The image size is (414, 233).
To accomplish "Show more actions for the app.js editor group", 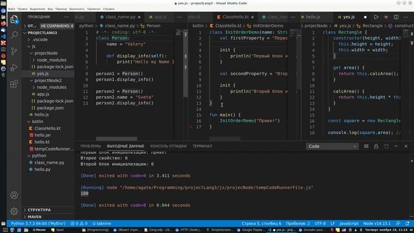I will (x=180, y=17).
